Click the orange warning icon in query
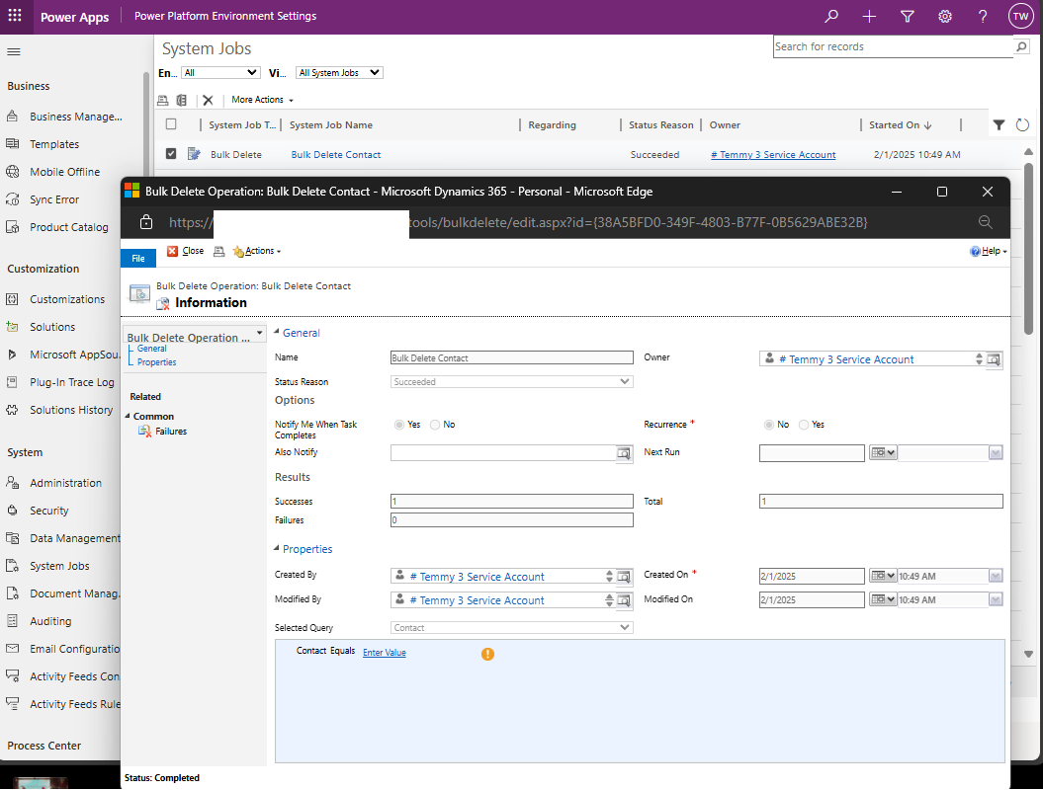1043x790 pixels. [x=487, y=654]
